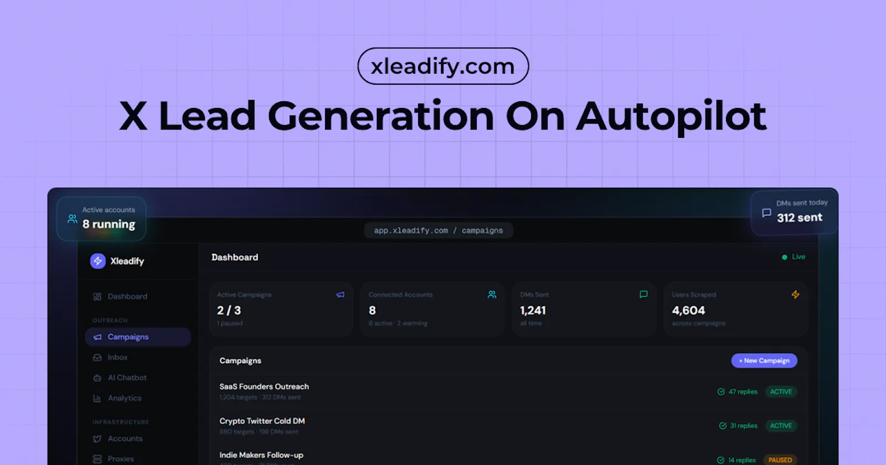Image resolution: width=886 pixels, height=465 pixels.
Task: Click the chat bubble icon on DMs Sent card
Action: click(x=643, y=294)
